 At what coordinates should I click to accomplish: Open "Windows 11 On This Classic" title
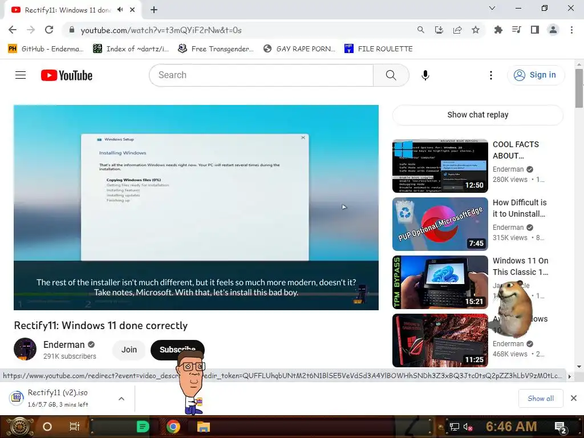click(x=520, y=266)
